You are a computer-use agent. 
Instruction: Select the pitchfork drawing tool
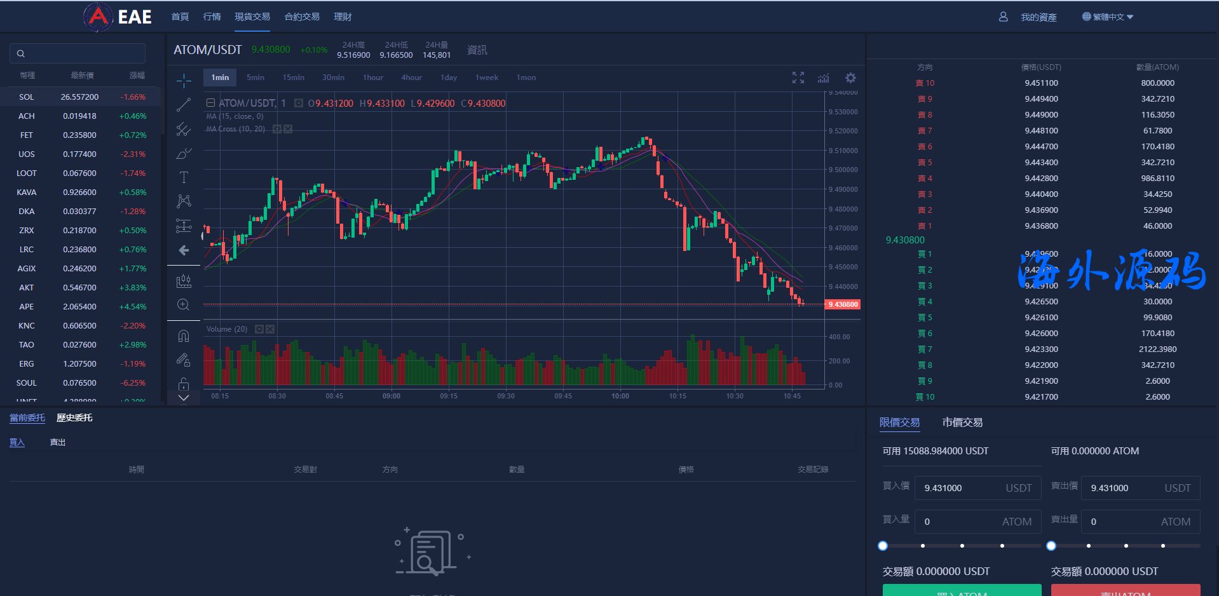(x=184, y=129)
